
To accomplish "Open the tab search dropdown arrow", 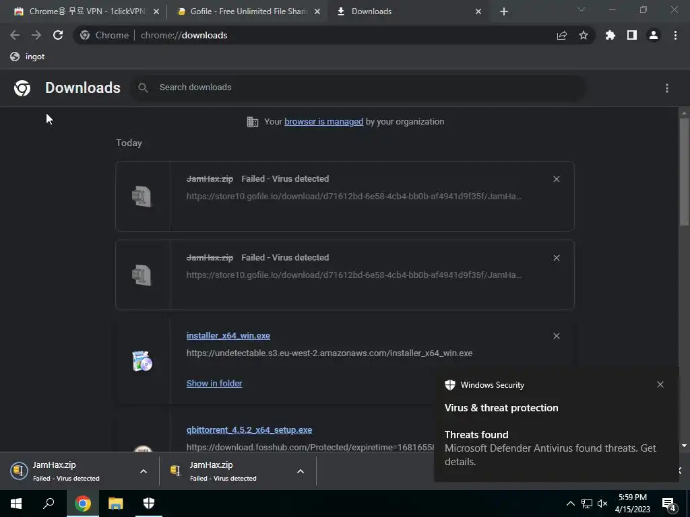I will [582, 9].
